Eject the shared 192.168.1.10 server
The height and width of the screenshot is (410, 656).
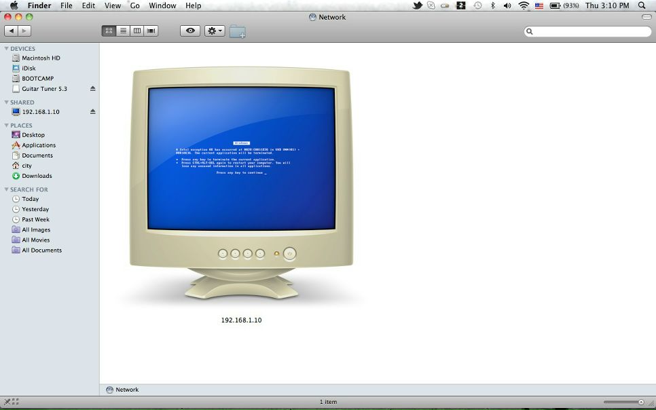(x=93, y=112)
